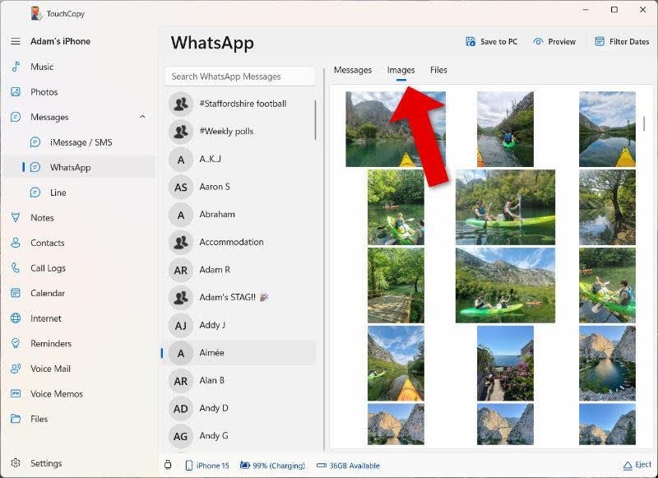This screenshot has height=478, width=658.
Task: Click the Contacts person icon
Action: click(16, 243)
